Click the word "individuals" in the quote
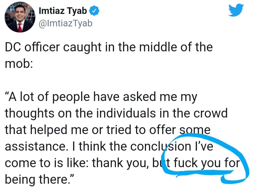 [x=126, y=113]
